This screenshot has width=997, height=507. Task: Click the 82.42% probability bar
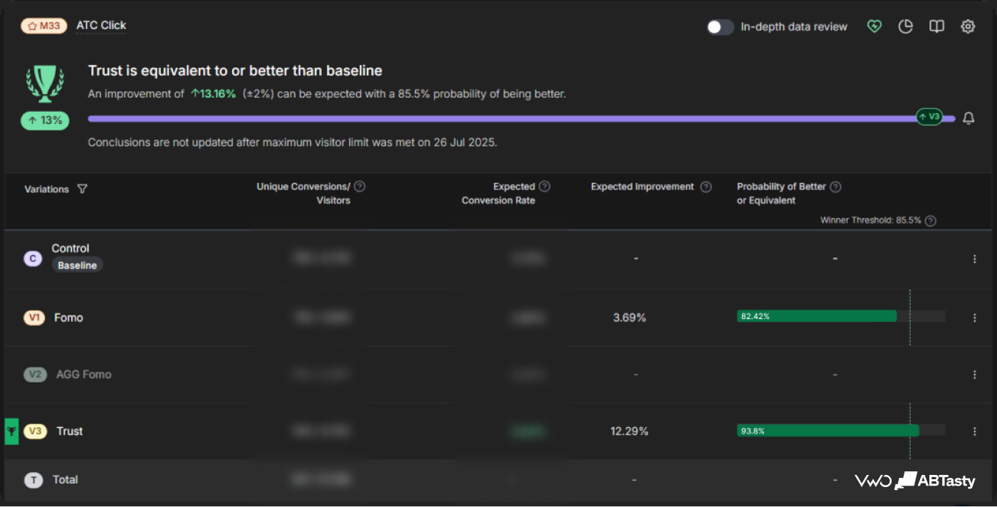tap(816, 316)
